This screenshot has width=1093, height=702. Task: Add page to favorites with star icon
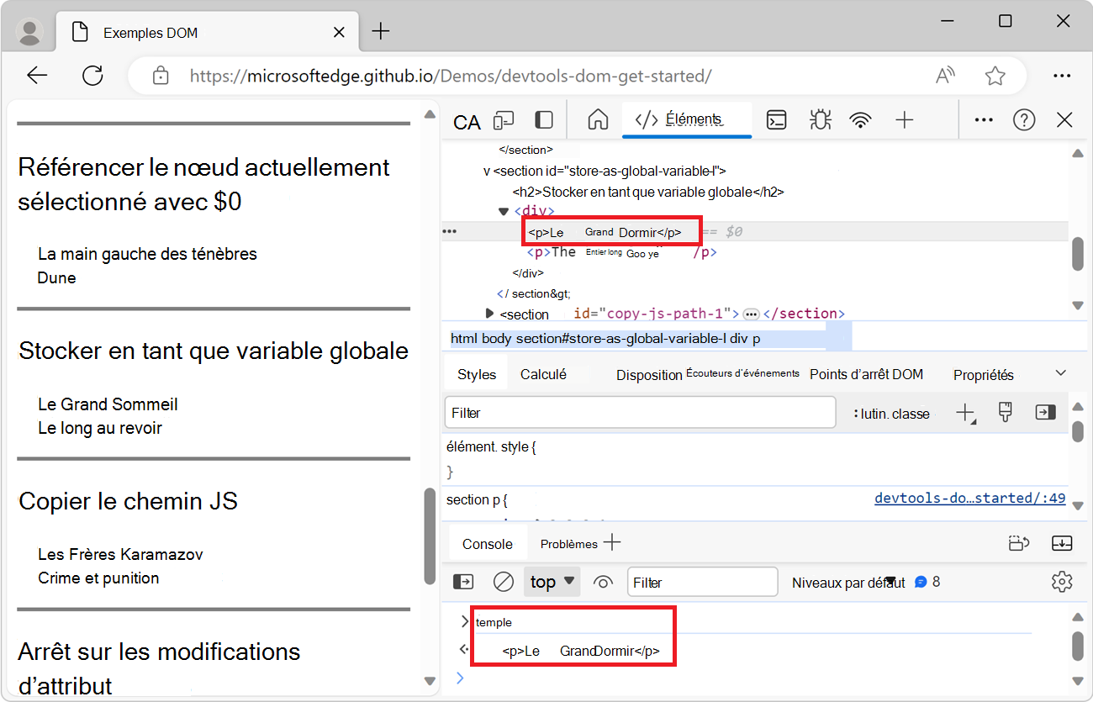click(x=995, y=76)
